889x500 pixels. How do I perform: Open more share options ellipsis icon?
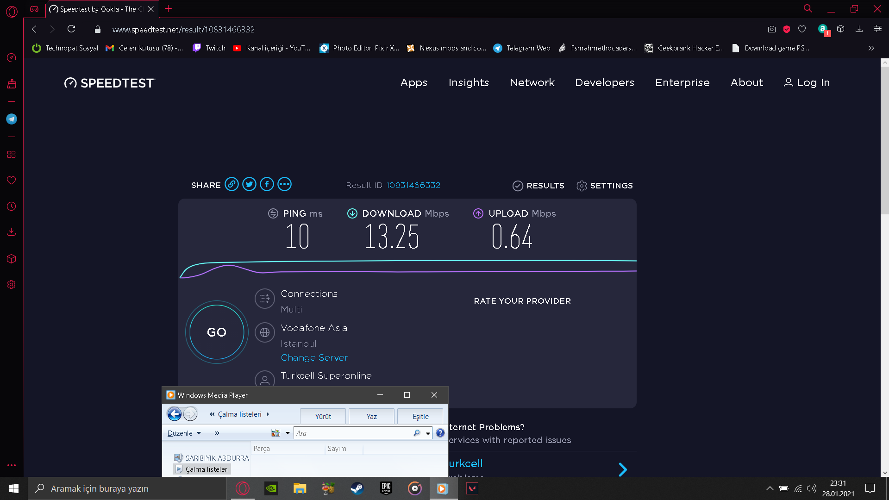pos(284,185)
